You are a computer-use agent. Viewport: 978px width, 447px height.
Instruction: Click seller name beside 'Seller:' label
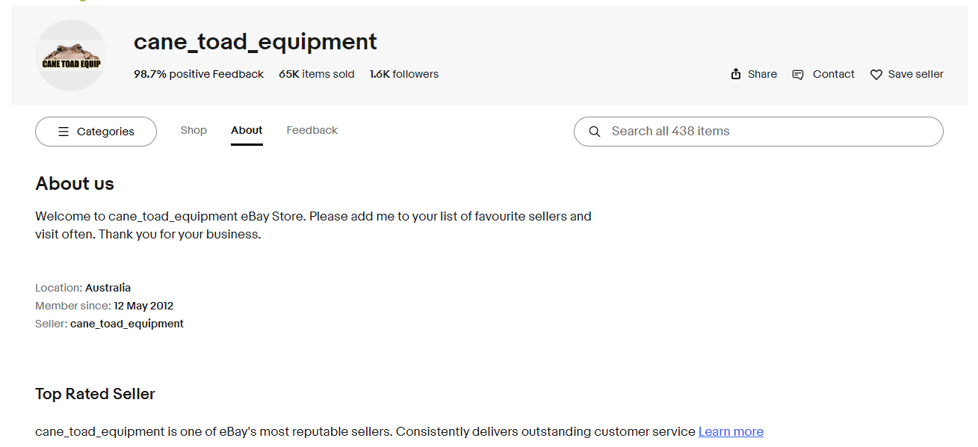tap(127, 324)
